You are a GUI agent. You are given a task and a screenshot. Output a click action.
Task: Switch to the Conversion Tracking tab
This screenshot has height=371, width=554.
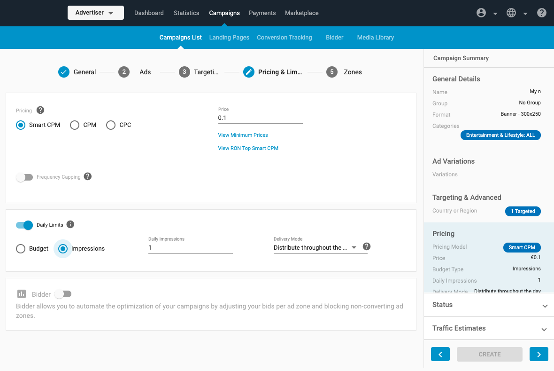[x=284, y=38]
